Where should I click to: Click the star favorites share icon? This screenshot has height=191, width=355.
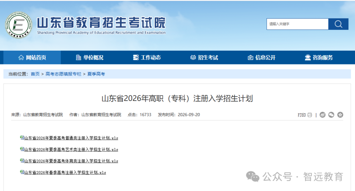(340, 115)
